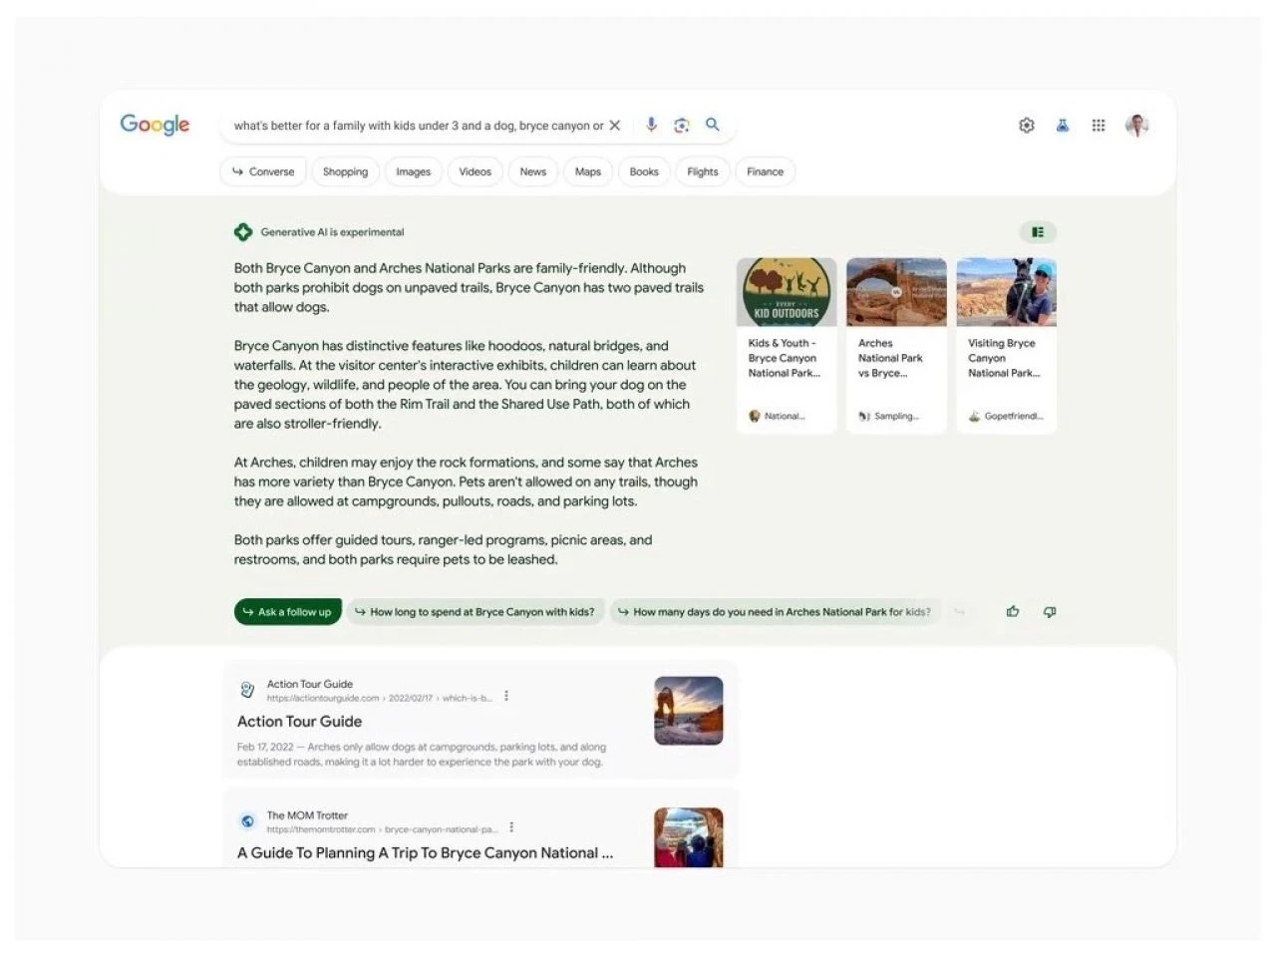Open Quick Settings via the gear icon
This screenshot has width=1276, height=957.
[1027, 125]
